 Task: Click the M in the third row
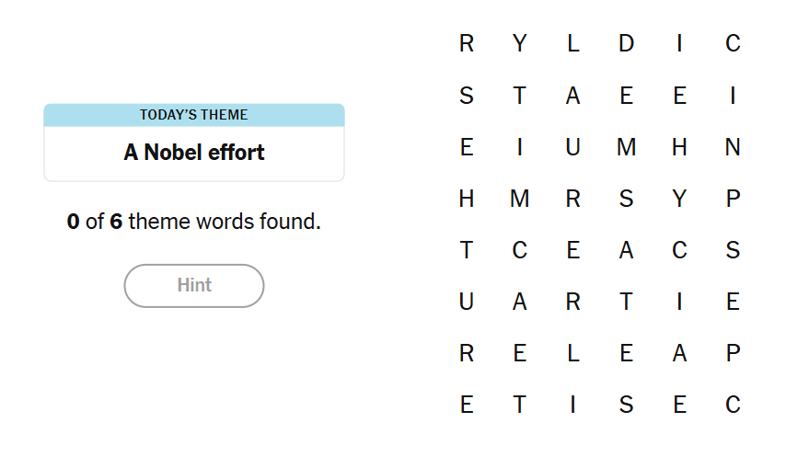pyautogui.click(x=626, y=147)
